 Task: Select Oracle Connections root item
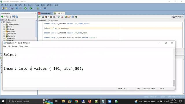pos(10,20)
